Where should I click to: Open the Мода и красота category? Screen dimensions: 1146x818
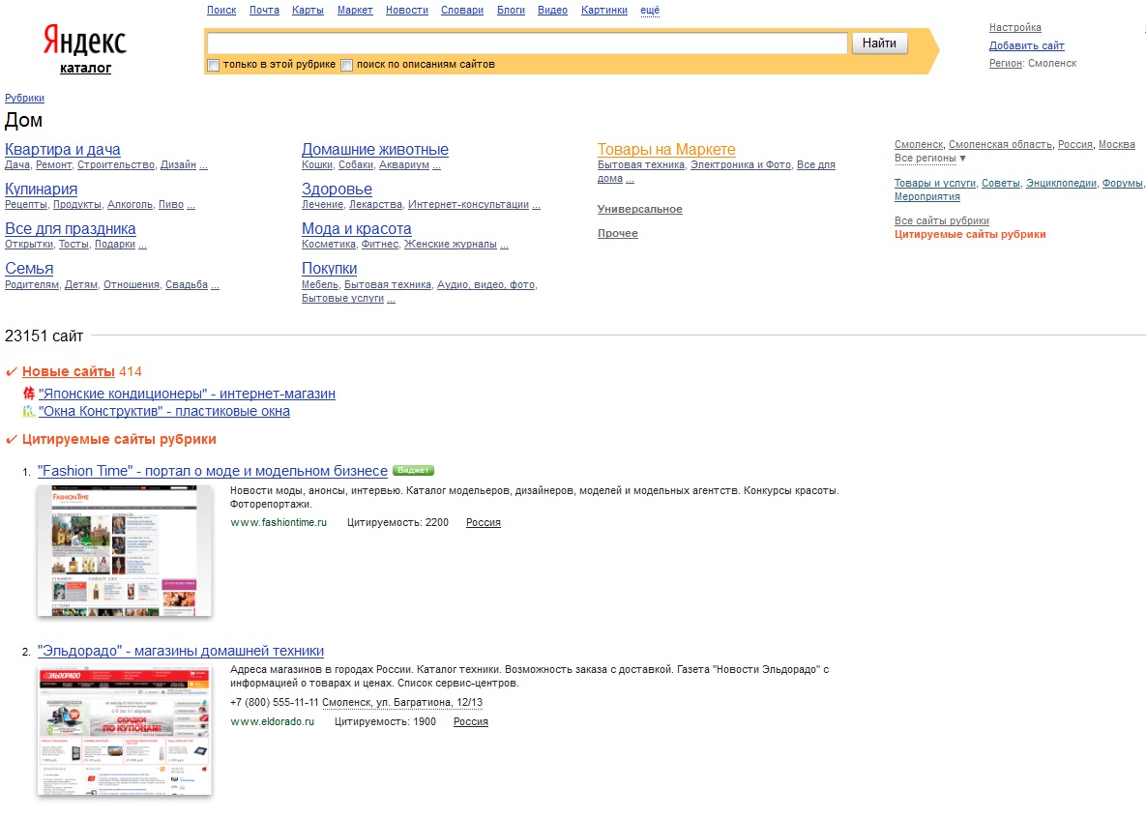point(357,229)
